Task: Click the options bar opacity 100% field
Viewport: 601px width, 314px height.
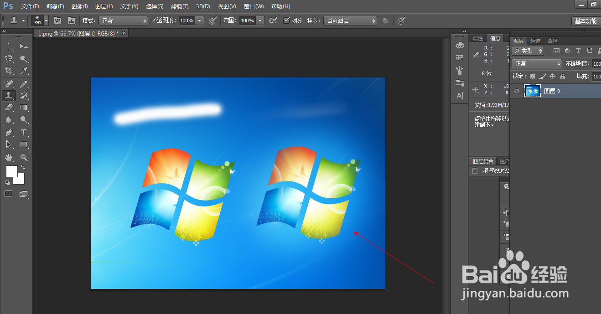Action: click(x=187, y=21)
